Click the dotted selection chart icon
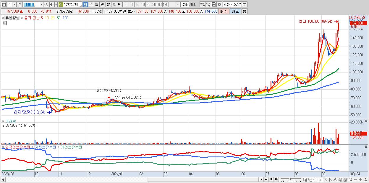 click(x=315, y=179)
